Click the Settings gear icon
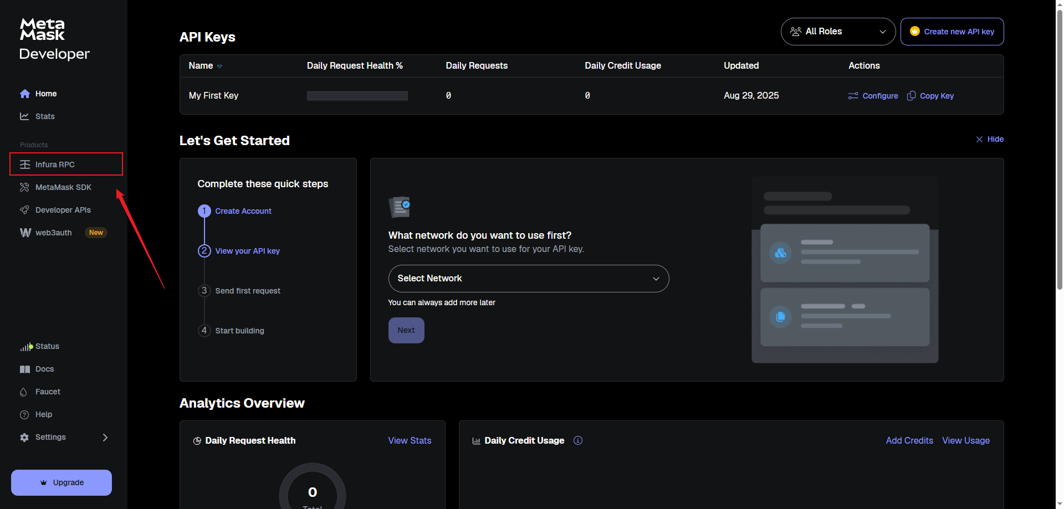Screen dimensions: 1064x509 pyautogui.click(x=24, y=438)
